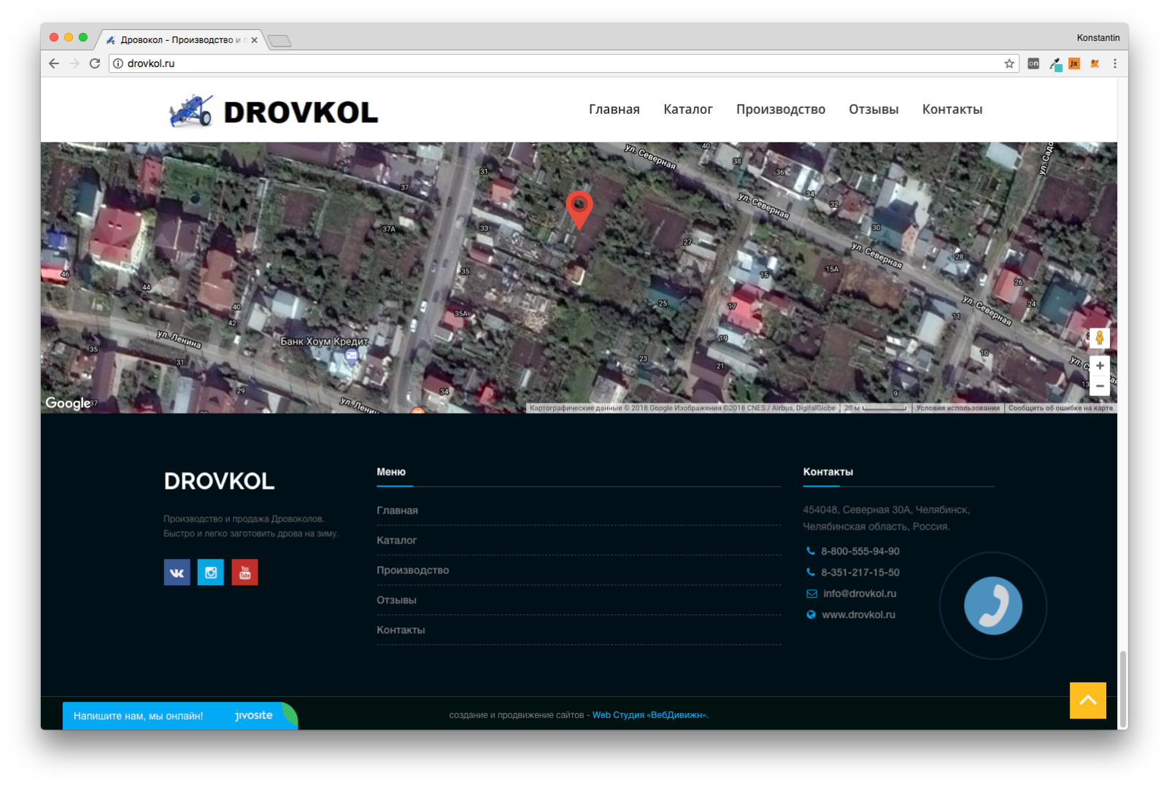Open the YouTube icon in footer
Screen dimensions: 1169x788
(244, 573)
